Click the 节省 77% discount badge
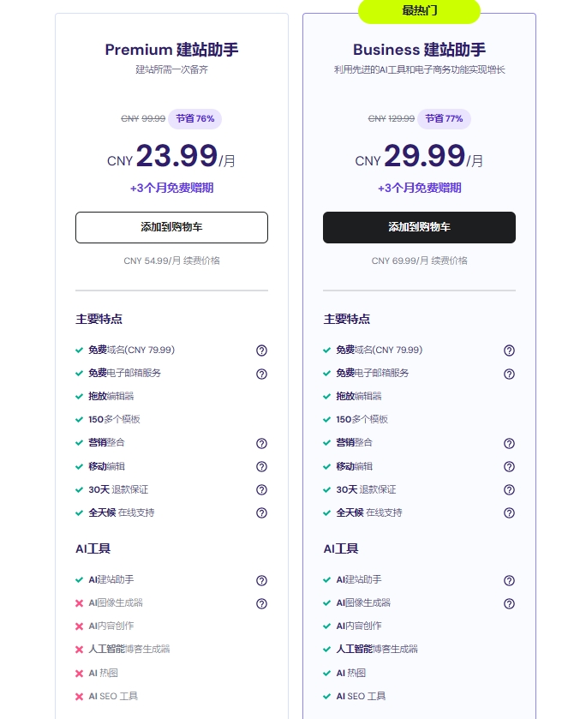Screen dimensions: 586x719 click(x=443, y=118)
